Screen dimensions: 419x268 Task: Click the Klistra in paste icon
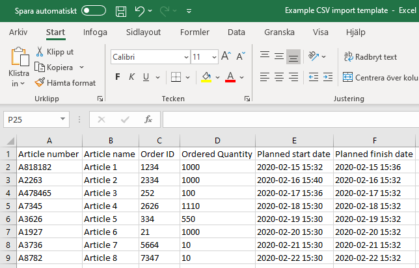[x=19, y=58]
